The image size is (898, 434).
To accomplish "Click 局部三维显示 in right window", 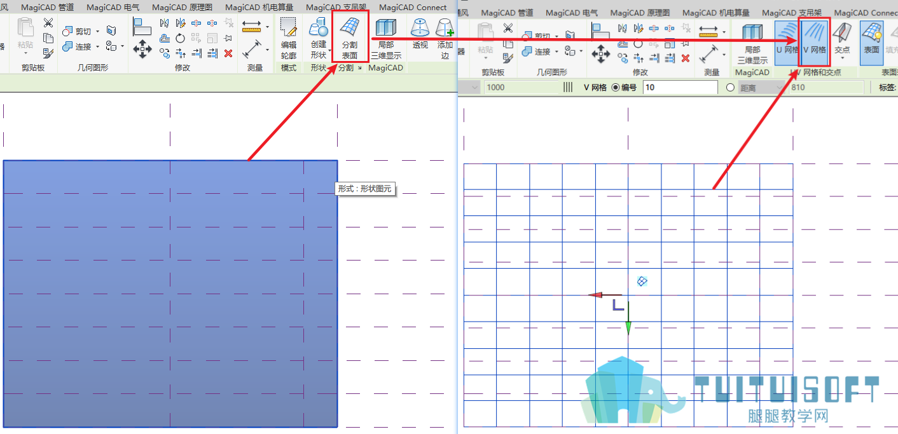I will coord(752,43).
